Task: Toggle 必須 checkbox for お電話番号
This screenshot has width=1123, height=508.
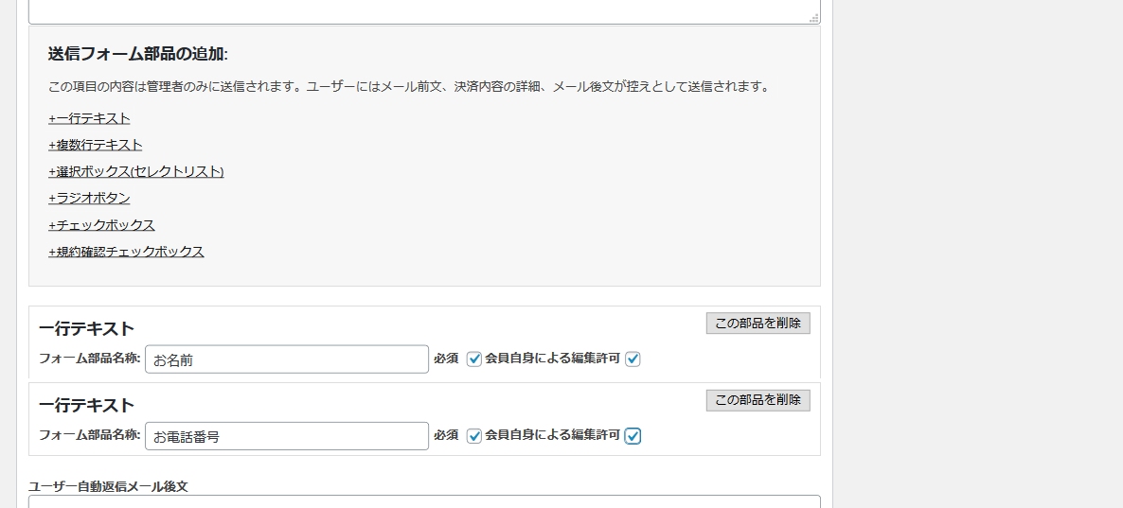Action: click(x=474, y=436)
